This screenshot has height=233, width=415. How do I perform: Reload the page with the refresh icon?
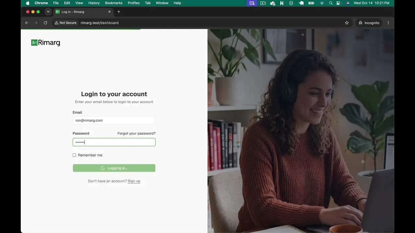pyautogui.click(x=45, y=23)
